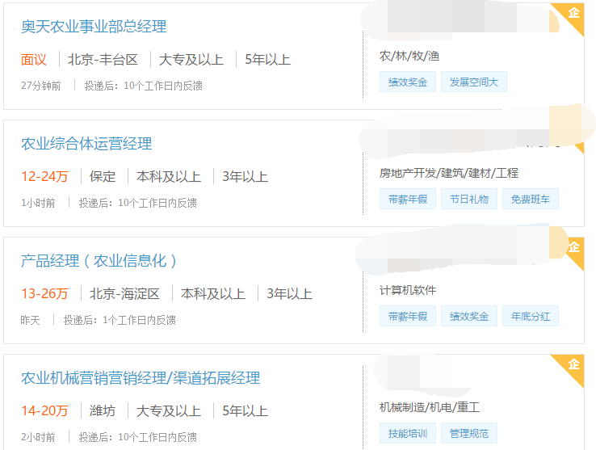Click the 计算机软件 industry label
The height and width of the screenshot is (450, 596).
tap(408, 290)
